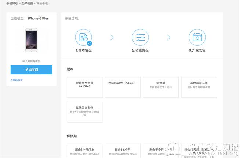Click chevron arrow after step 2

tap(169, 38)
